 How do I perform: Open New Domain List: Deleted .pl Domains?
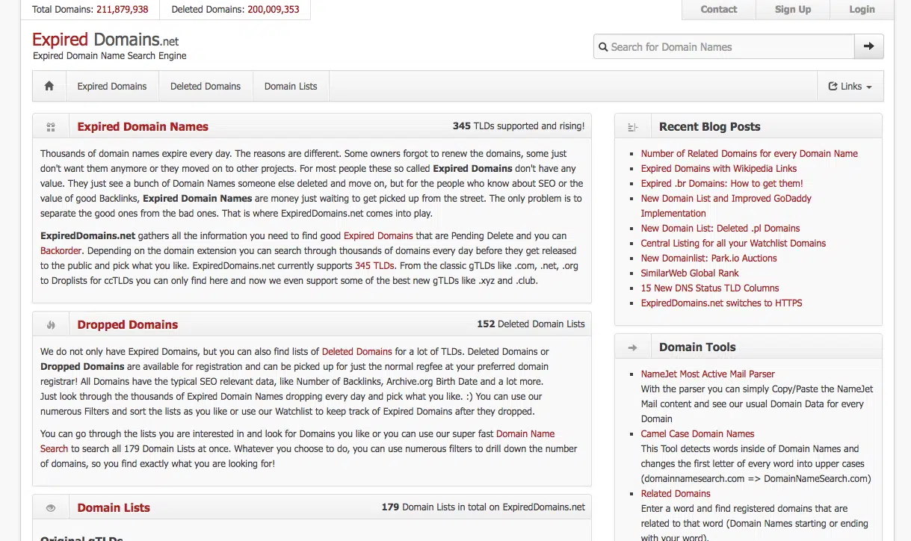[720, 228]
